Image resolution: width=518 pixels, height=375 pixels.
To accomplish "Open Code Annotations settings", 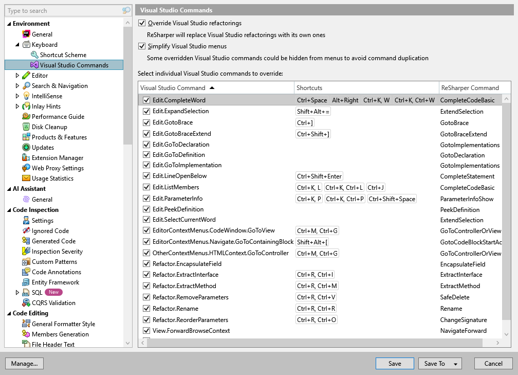I will 25,272.
